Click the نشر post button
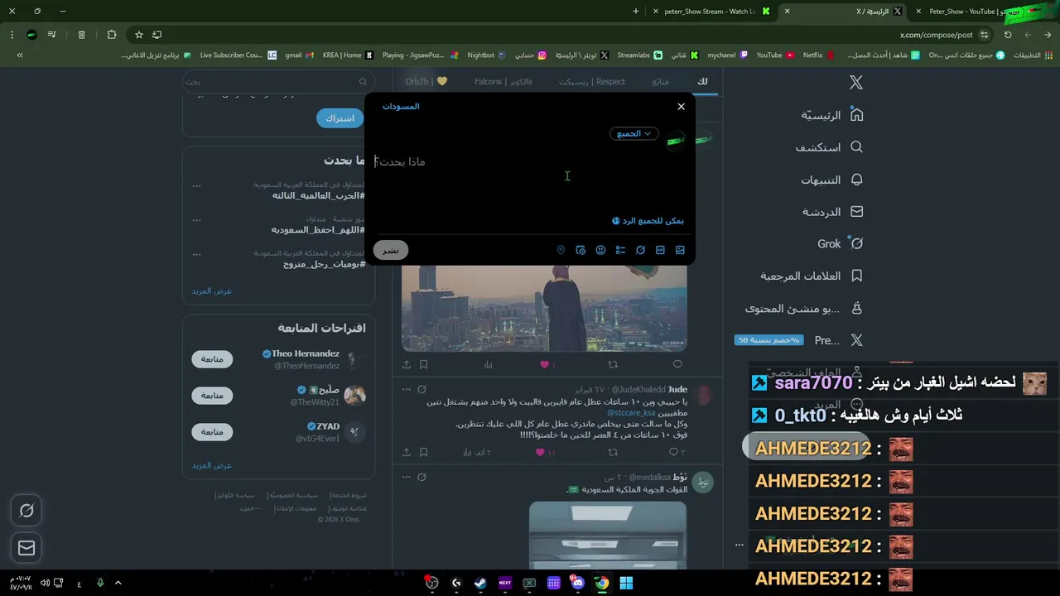1060x596 pixels. (391, 250)
